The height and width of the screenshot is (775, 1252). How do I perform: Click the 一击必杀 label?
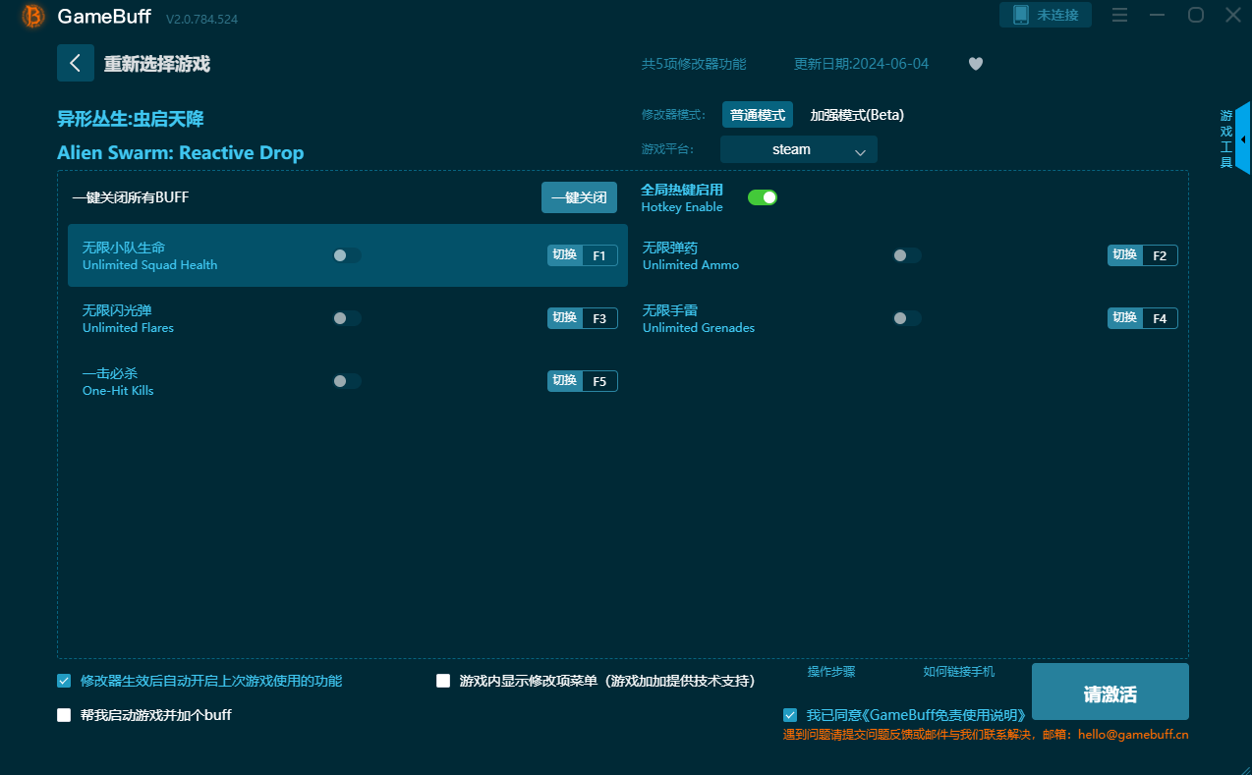pyautogui.click(x=110, y=373)
